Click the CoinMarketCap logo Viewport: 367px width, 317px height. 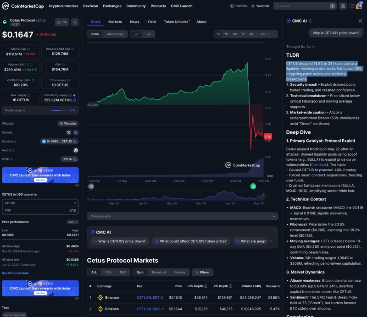(x=22, y=6)
